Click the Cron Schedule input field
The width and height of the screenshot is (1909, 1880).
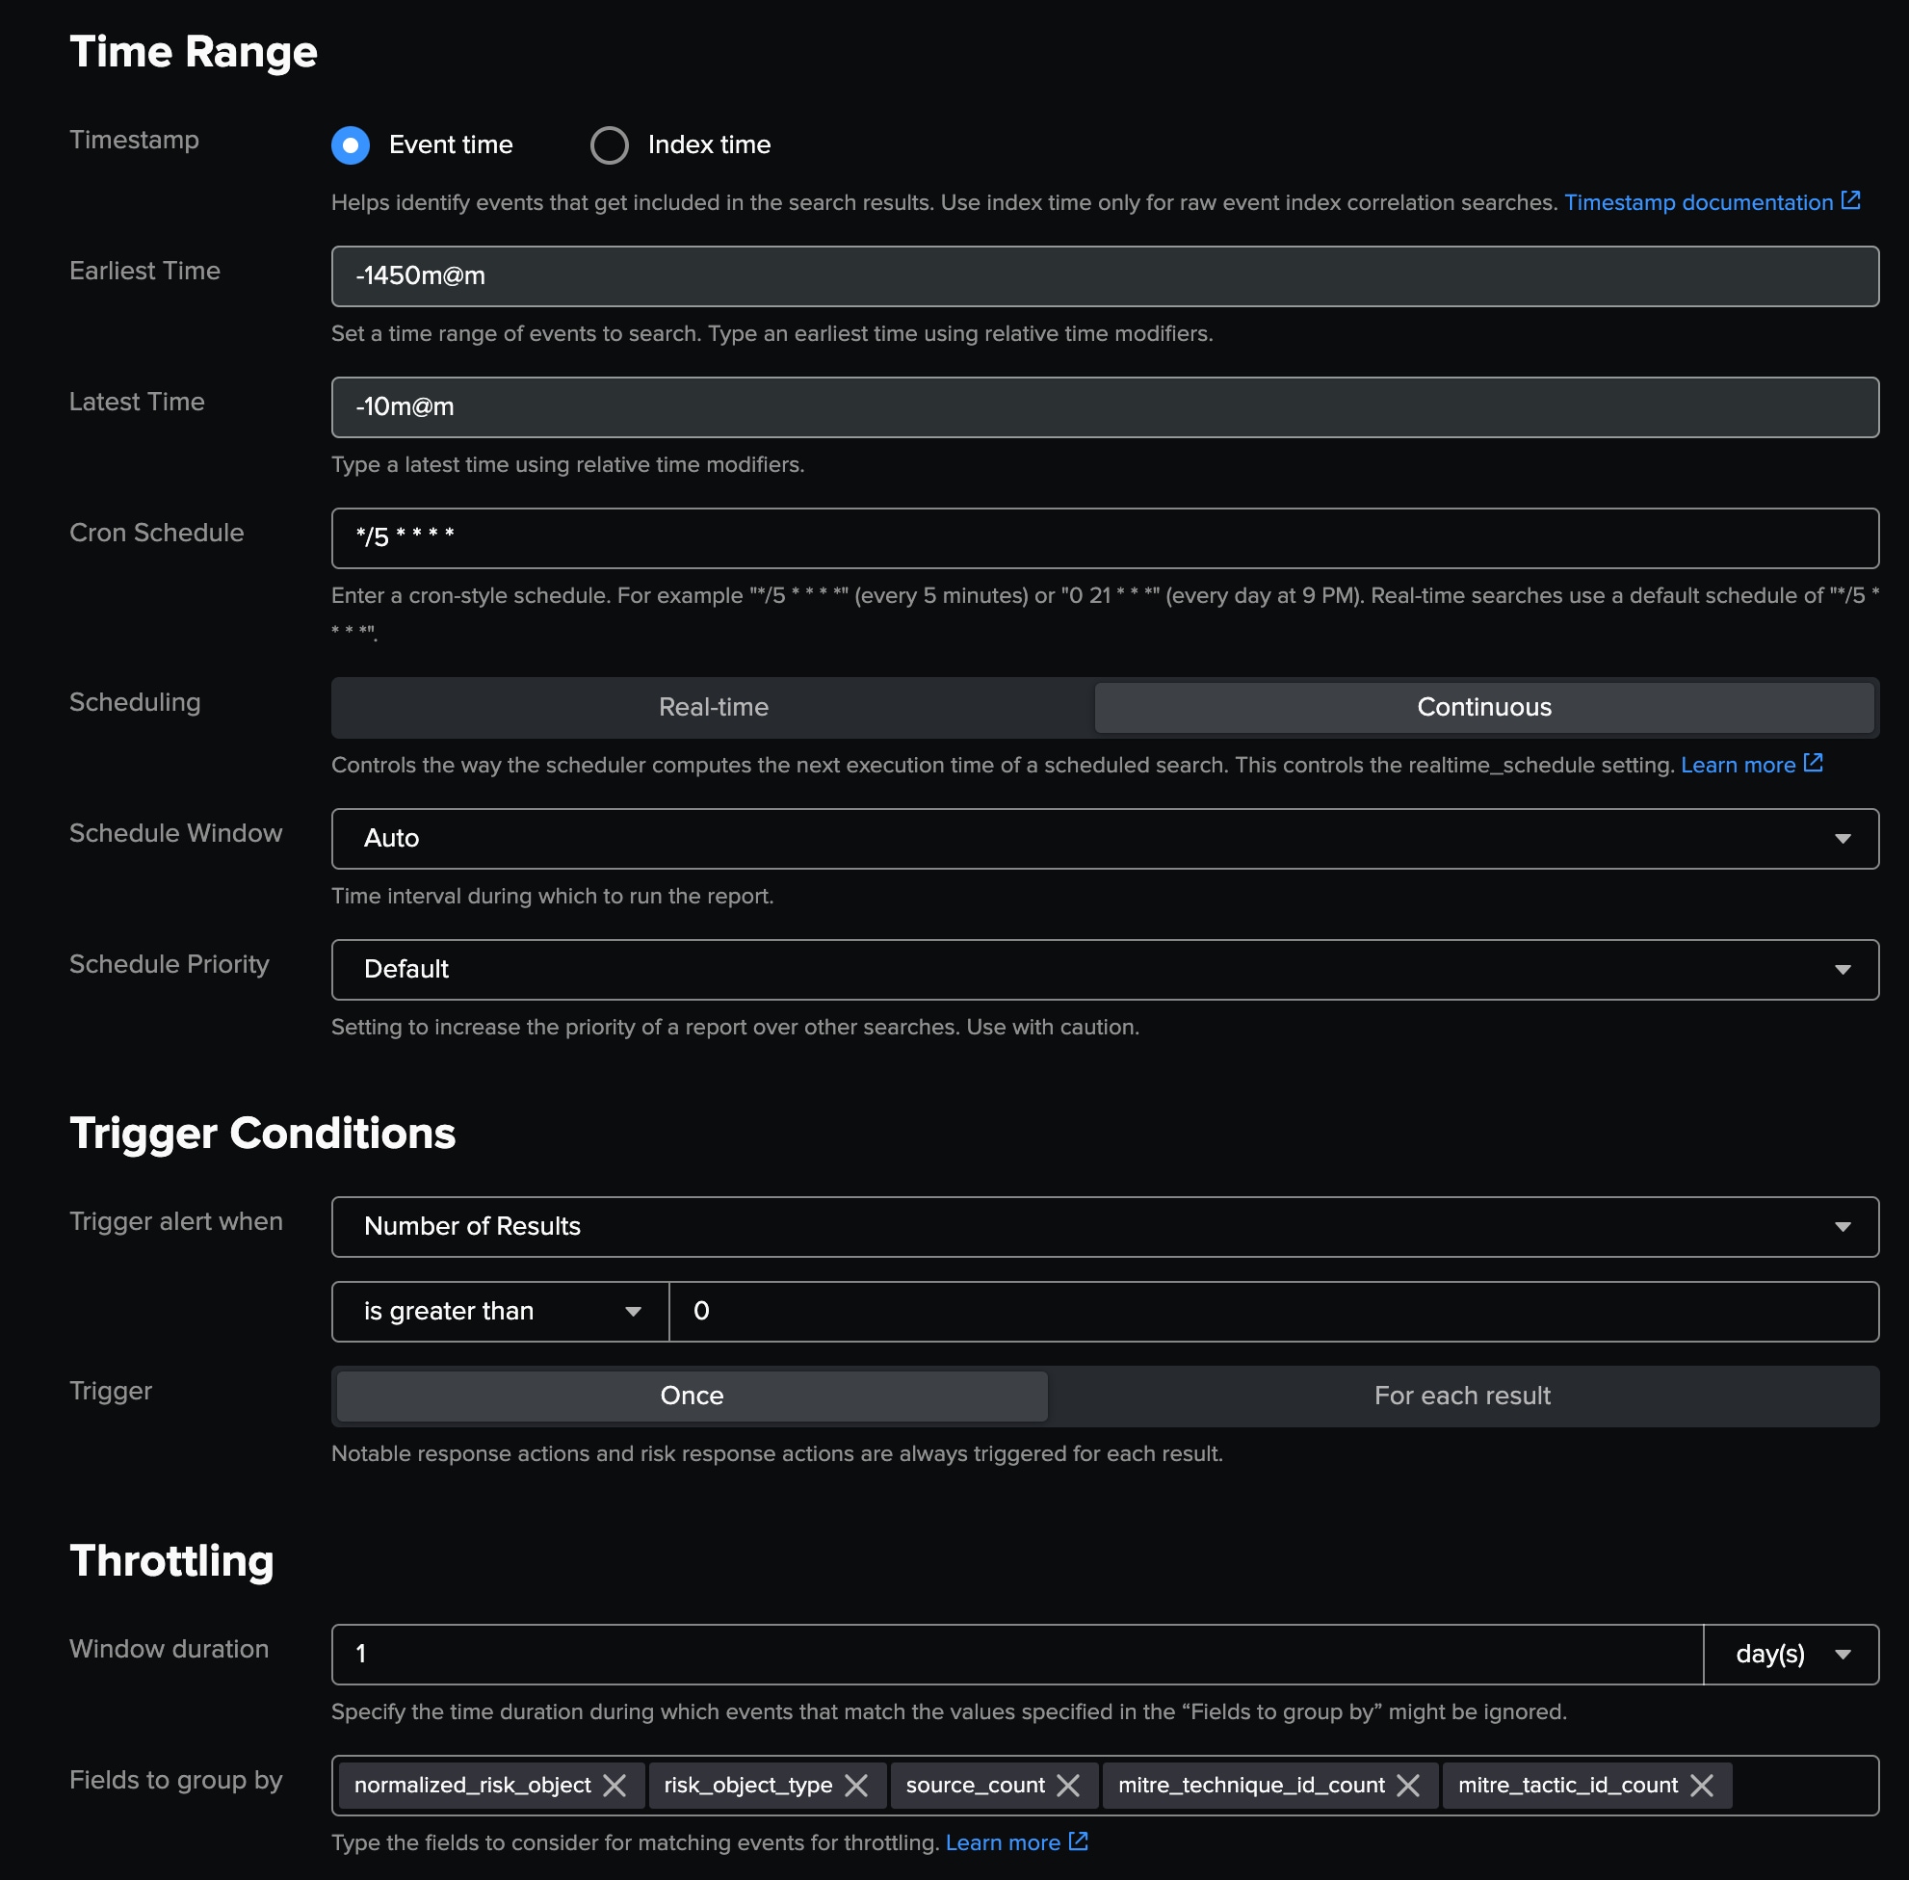click(1104, 538)
